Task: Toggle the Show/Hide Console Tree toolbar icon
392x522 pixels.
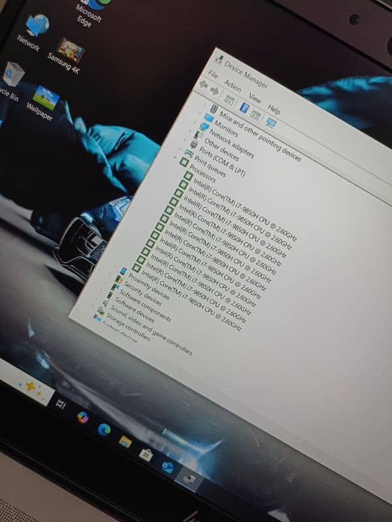Action: tap(229, 99)
